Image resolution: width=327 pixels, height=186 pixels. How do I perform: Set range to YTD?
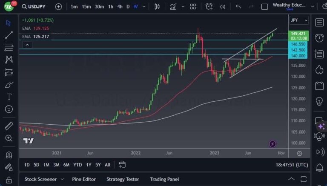point(77,165)
